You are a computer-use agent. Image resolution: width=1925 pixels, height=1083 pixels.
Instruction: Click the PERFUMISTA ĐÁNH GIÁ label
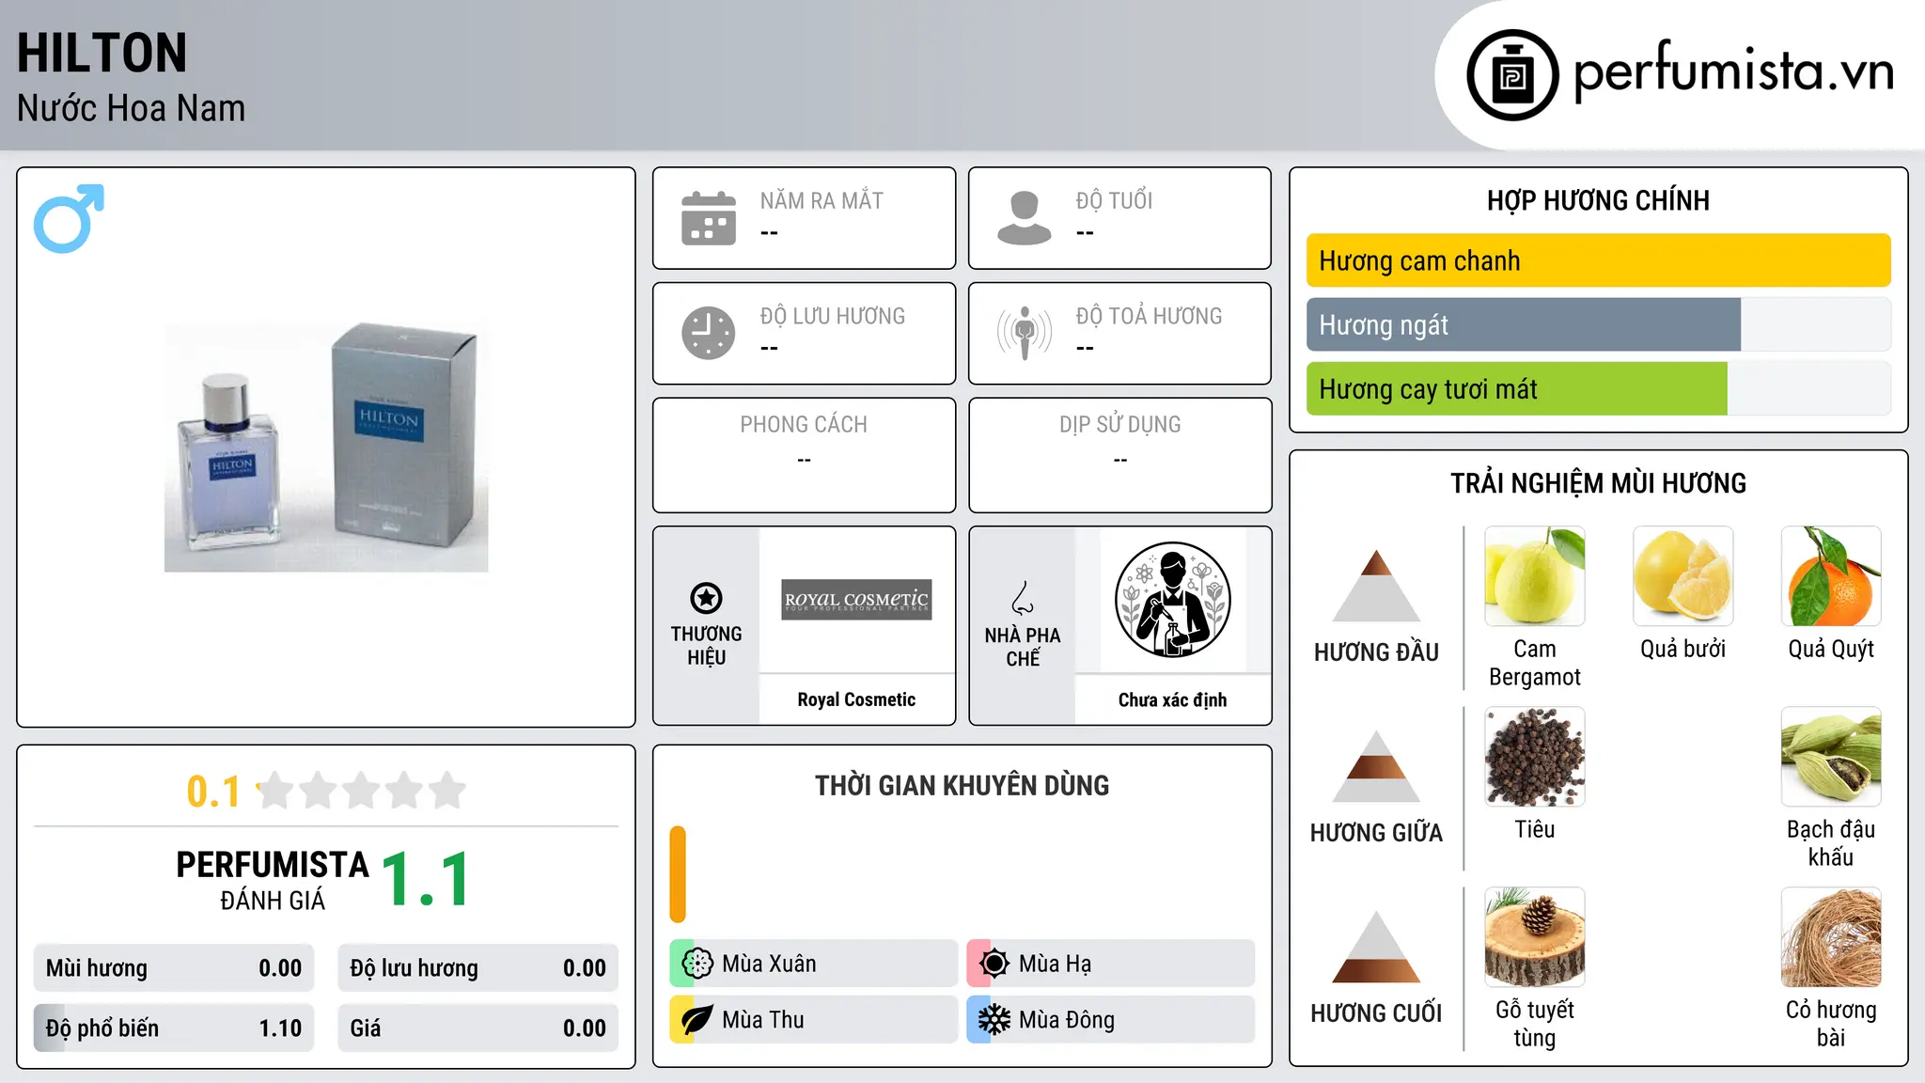point(273,880)
